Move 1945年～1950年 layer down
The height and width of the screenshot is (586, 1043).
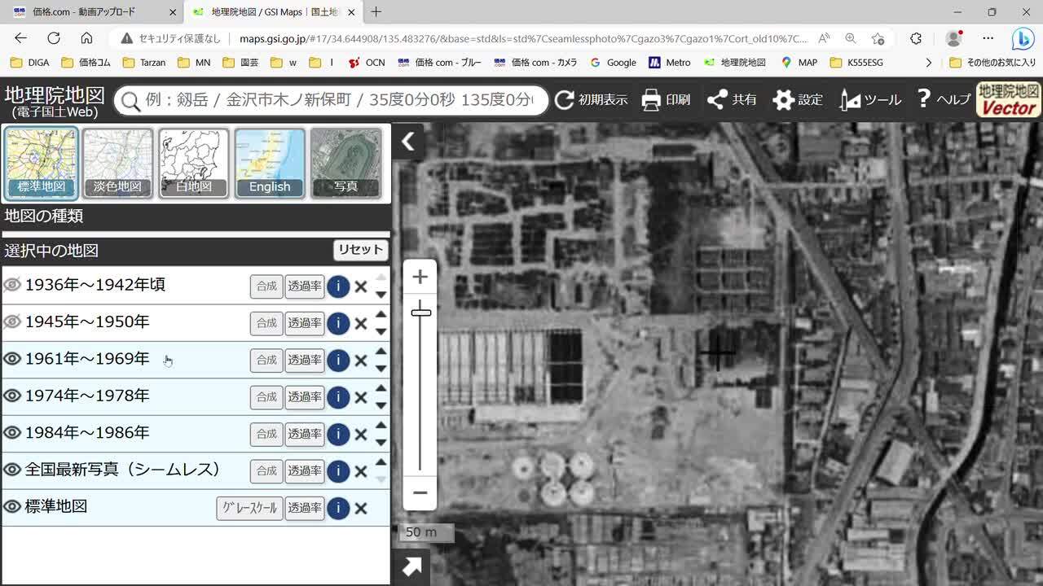click(381, 331)
